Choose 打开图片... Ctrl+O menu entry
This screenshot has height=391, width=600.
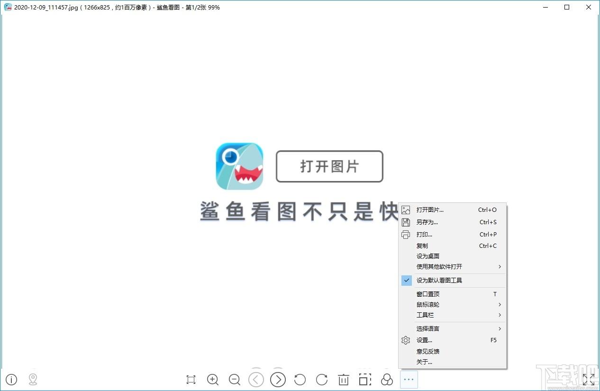click(453, 210)
